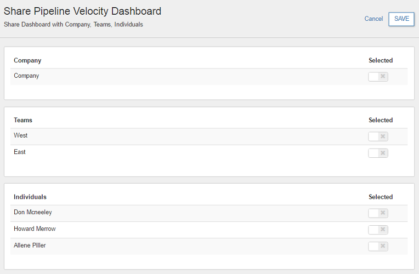Click the Don Mcneeley name

coord(33,212)
